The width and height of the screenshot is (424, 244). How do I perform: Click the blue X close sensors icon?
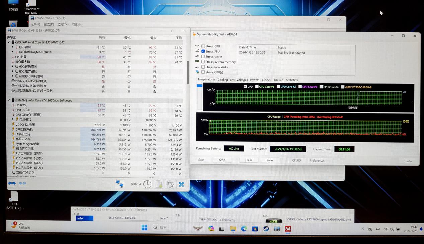point(181,184)
